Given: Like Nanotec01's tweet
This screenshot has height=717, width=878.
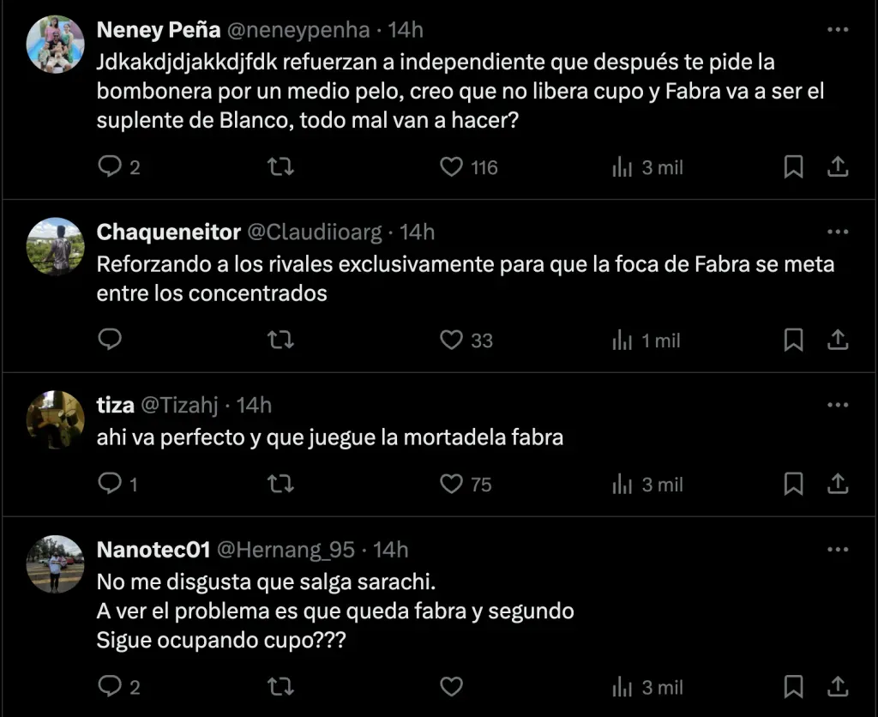Looking at the screenshot, I should 452,687.
